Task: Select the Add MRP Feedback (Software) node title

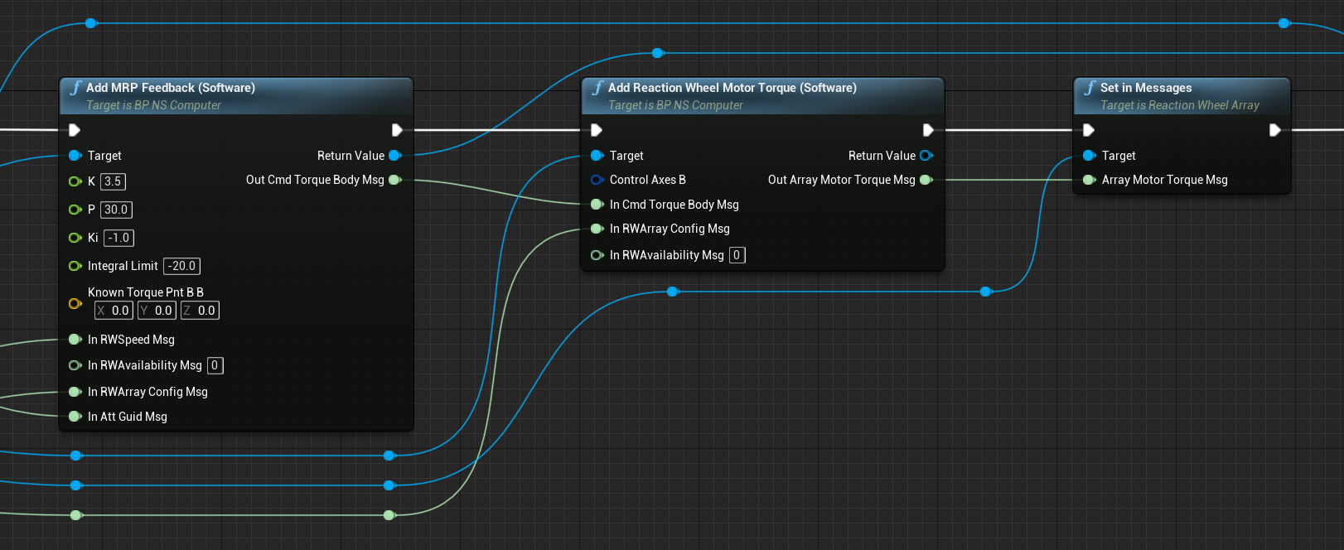Action: coord(171,88)
